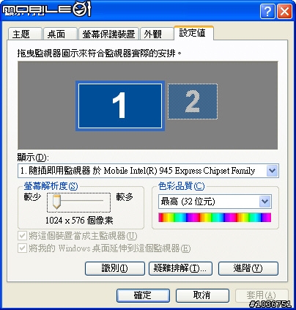
Task: Open 疑難排解(T)... troubleshooter
Action: (x=180, y=268)
